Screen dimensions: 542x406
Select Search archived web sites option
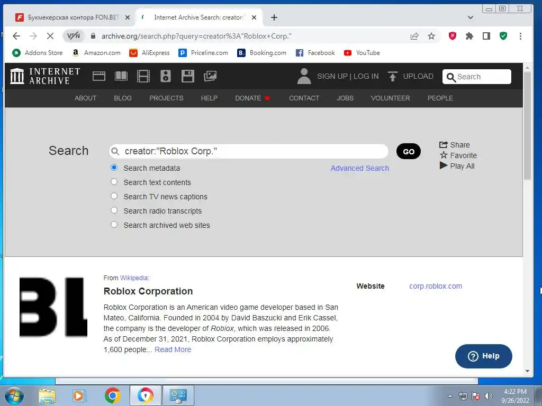tap(114, 224)
